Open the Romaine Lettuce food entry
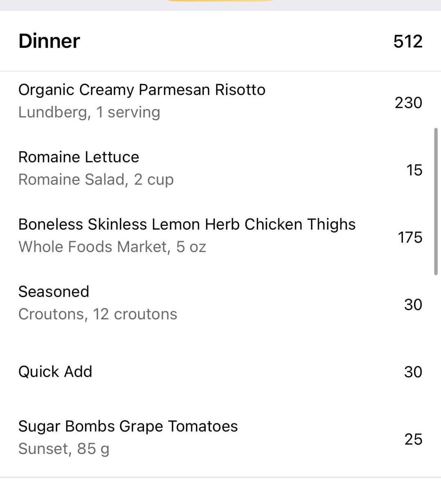This screenshot has width=441, height=482. (x=79, y=157)
